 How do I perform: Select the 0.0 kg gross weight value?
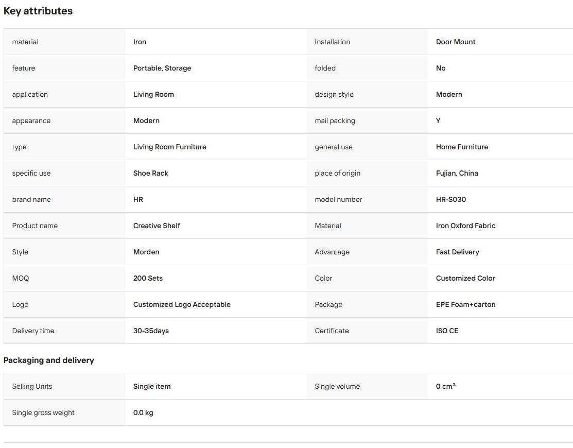143,413
